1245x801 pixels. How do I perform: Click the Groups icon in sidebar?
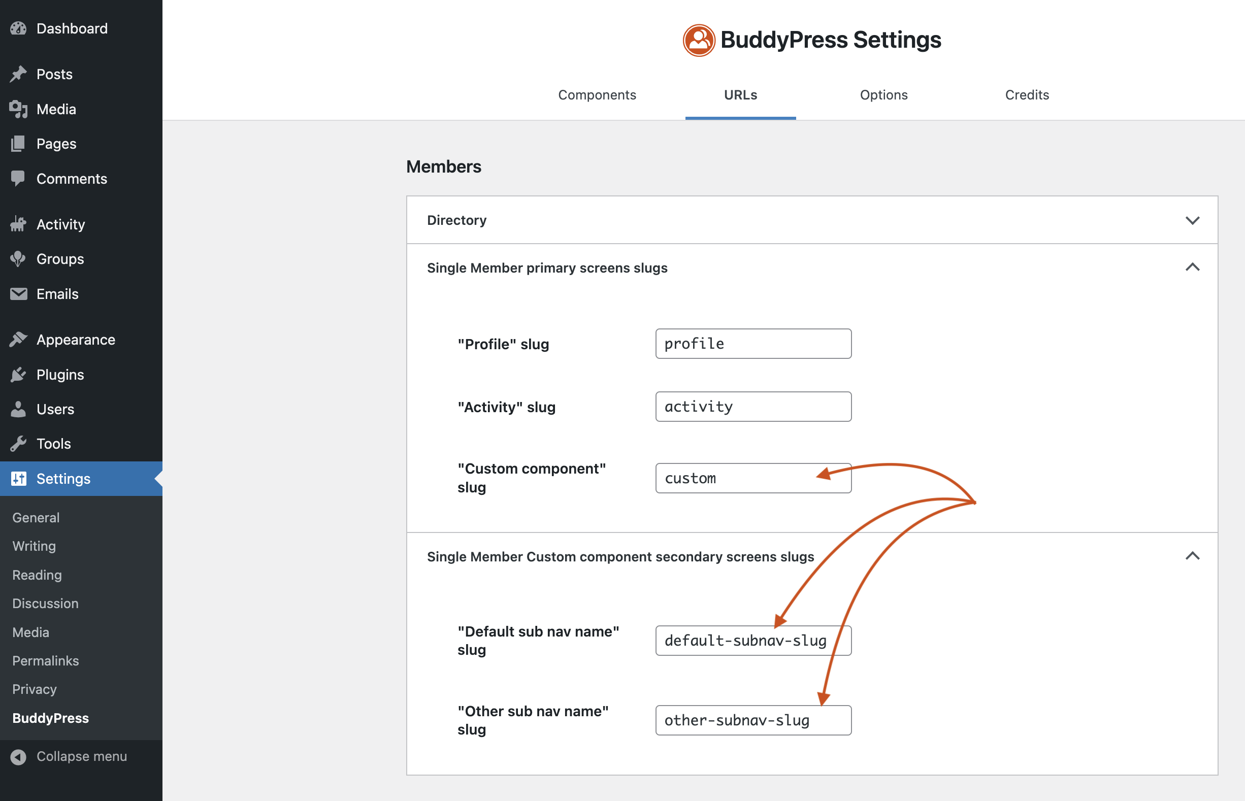pyautogui.click(x=18, y=259)
